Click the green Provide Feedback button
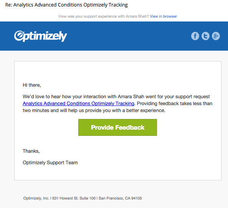Viewport: 228px width, 208px height. coord(117,127)
